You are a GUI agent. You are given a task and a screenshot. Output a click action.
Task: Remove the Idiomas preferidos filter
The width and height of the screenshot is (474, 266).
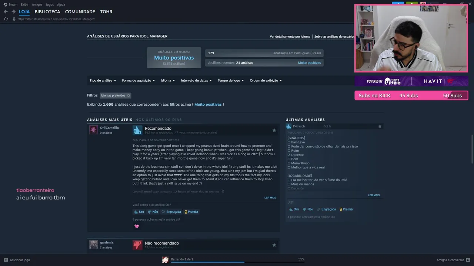tap(128, 95)
